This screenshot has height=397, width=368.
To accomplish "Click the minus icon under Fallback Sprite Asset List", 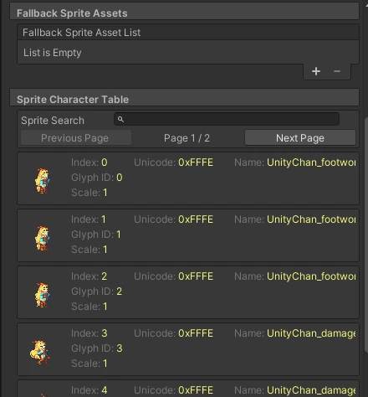I will pos(337,71).
